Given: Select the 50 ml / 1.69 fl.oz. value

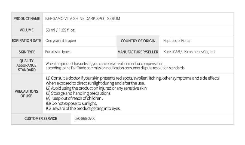Looking at the screenshot, I should (60, 30).
